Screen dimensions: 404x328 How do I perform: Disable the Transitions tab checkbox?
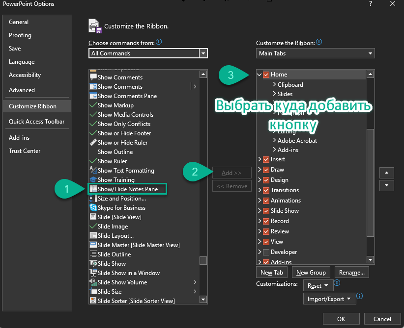(266, 191)
